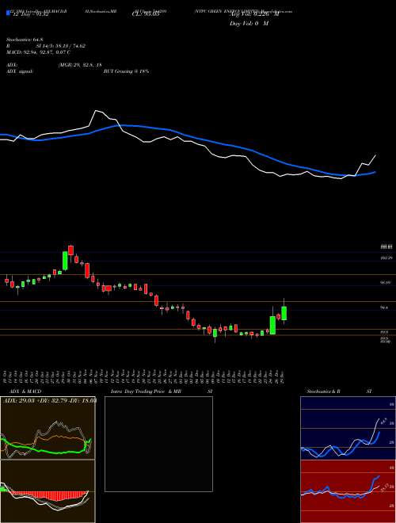Click the 'Avg Vol: 0.226 M' label
The image size is (396, 523).
(254, 15)
